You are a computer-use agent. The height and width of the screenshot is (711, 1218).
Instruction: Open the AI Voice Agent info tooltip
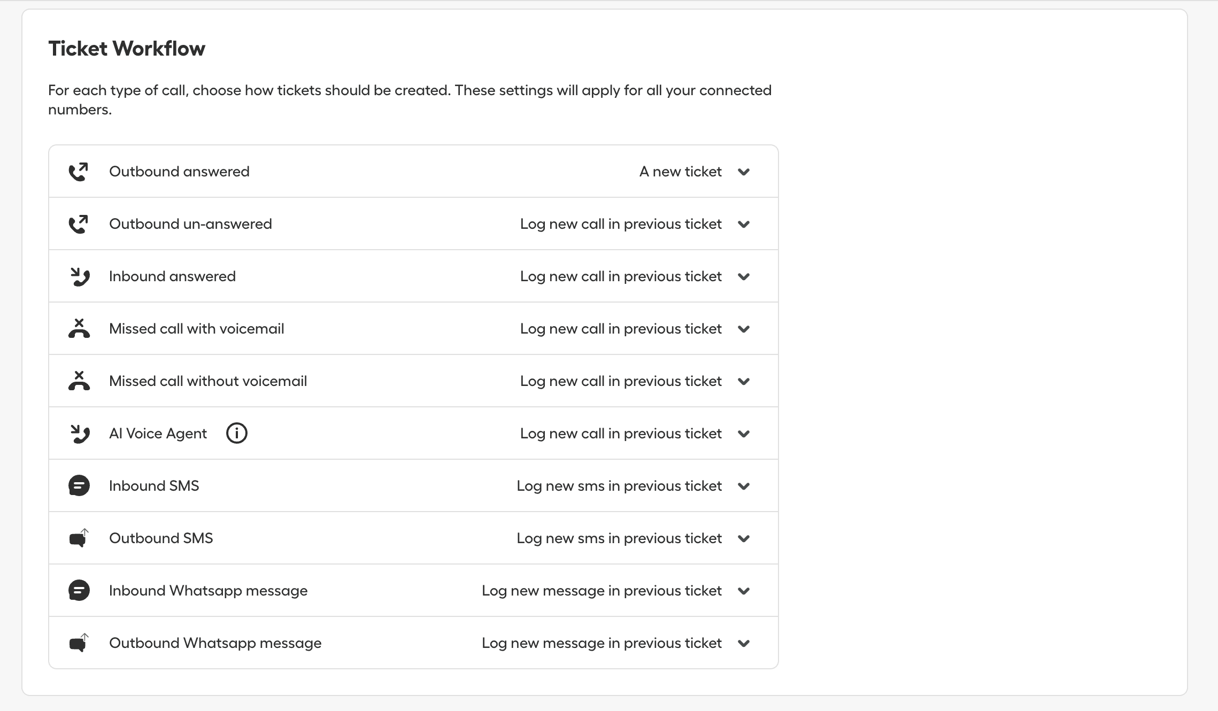[236, 433]
